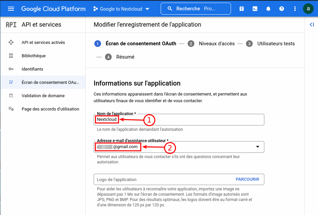Click the API et services heading
This screenshot has width=318, height=215.
[41, 25]
